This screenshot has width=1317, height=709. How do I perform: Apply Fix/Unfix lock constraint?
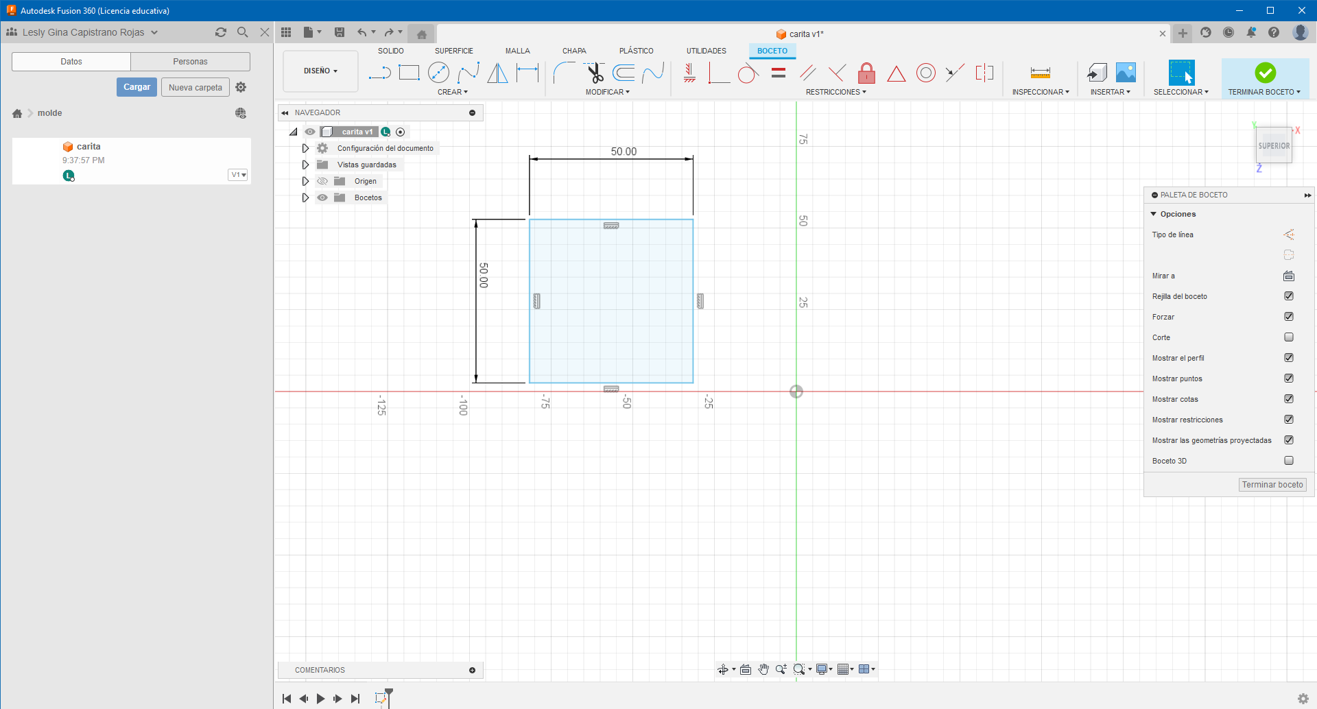pyautogui.click(x=866, y=73)
